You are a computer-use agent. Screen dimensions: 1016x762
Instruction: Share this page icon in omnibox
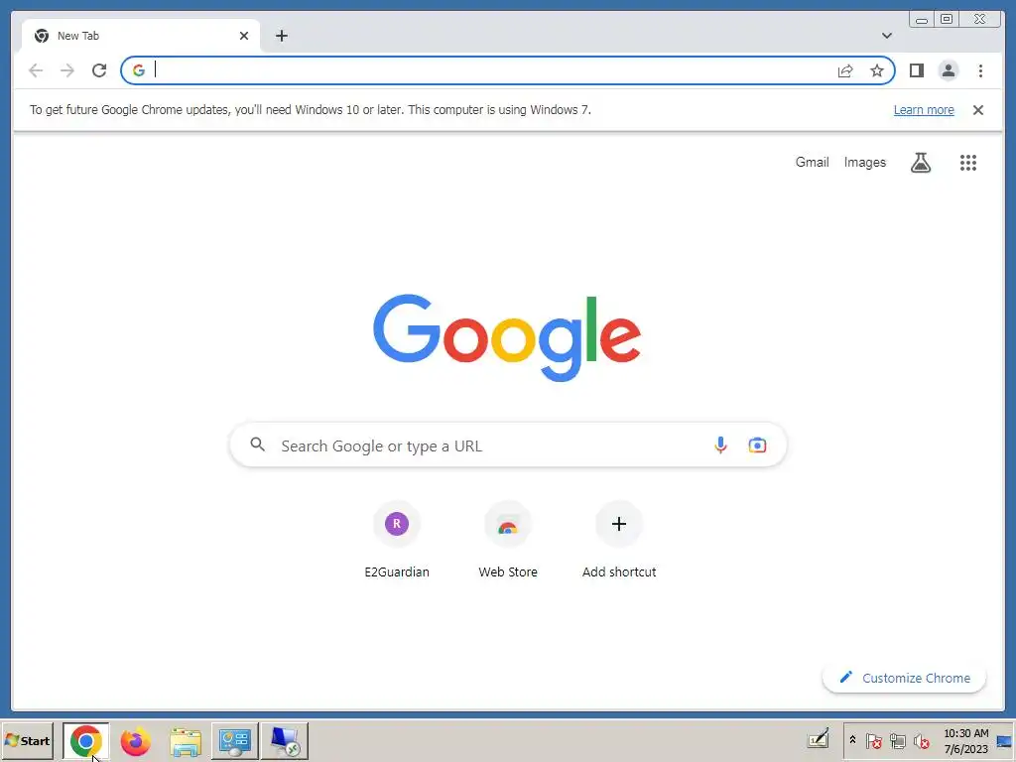tap(845, 70)
